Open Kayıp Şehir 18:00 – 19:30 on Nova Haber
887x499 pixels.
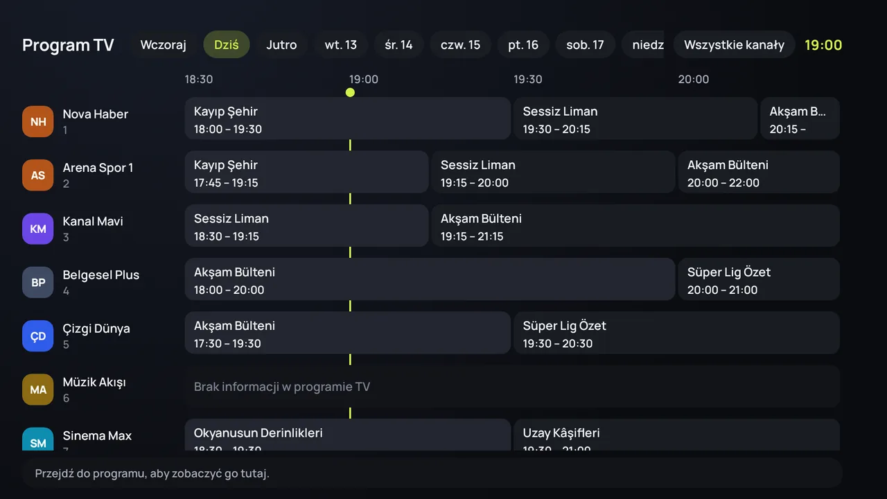point(348,119)
